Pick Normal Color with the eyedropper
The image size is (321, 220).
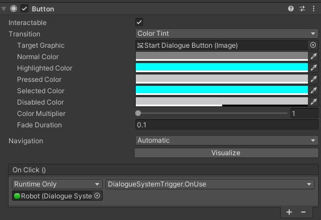pos(314,56)
